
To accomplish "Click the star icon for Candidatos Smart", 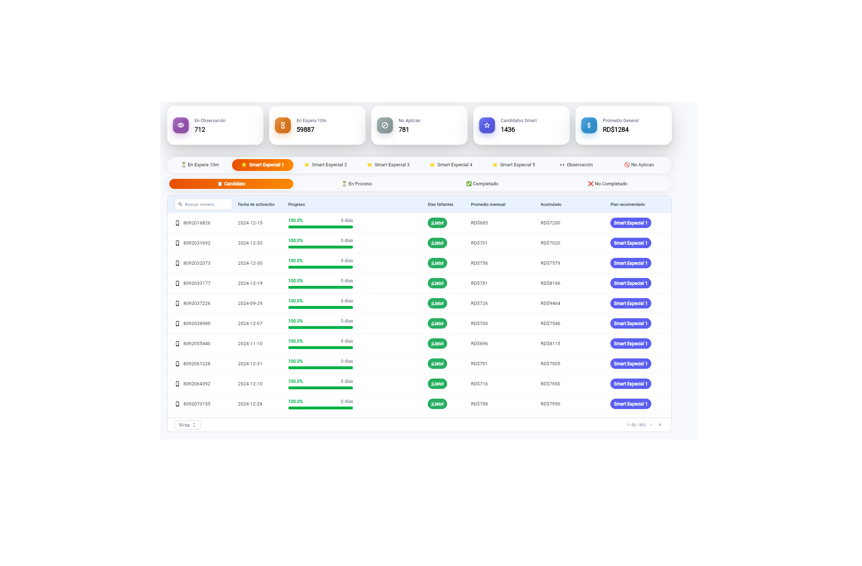I will (x=487, y=125).
